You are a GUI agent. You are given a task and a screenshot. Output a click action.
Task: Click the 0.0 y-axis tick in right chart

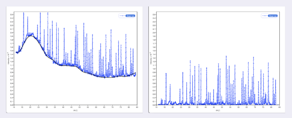coord(153,105)
